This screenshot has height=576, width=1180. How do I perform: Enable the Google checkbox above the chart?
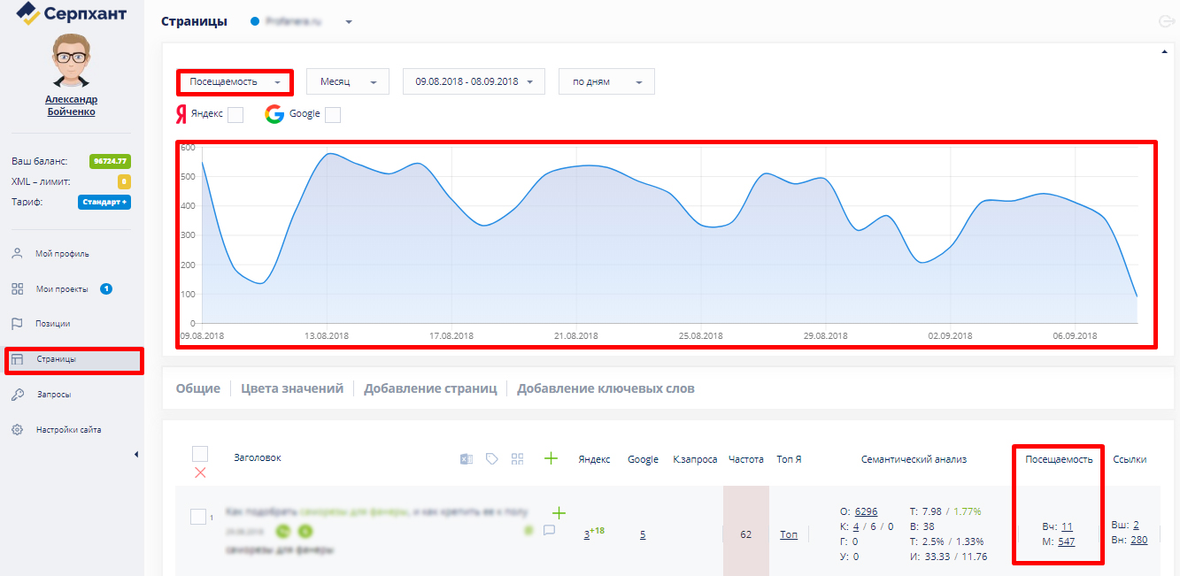coord(333,114)
